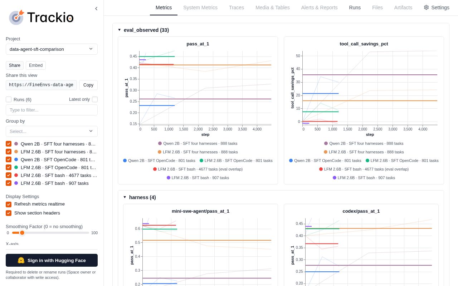Image resolution: width=458 pixels, height=286 pixels.
Task: Disable Refresh metrics realtime
Action: (x=9, y=204)
